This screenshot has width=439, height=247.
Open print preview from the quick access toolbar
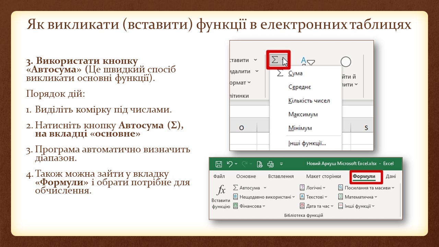point(260,164)
